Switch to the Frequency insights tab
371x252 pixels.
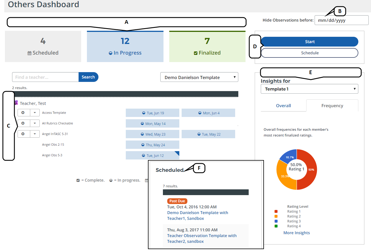(332, 106)
